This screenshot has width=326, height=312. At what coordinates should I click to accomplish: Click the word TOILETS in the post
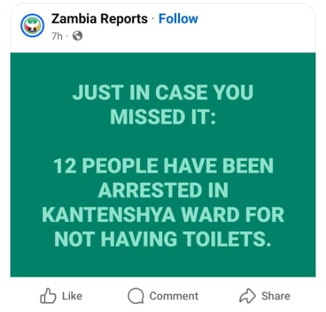(225, 239)
